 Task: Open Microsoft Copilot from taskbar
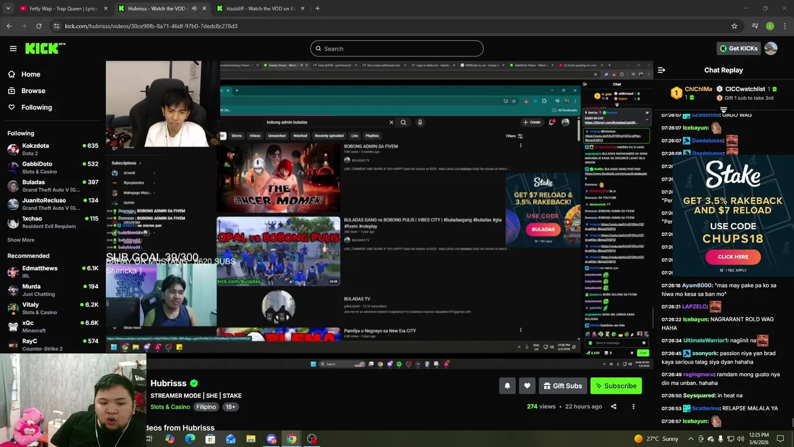pos(170,439)
